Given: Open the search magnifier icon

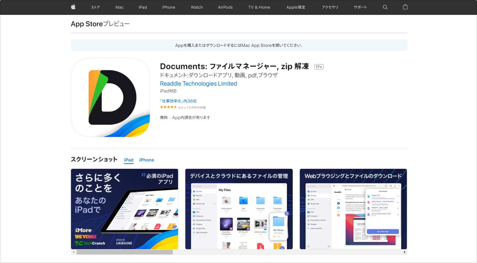Looking at the screenshot, I should click(385, 7).
